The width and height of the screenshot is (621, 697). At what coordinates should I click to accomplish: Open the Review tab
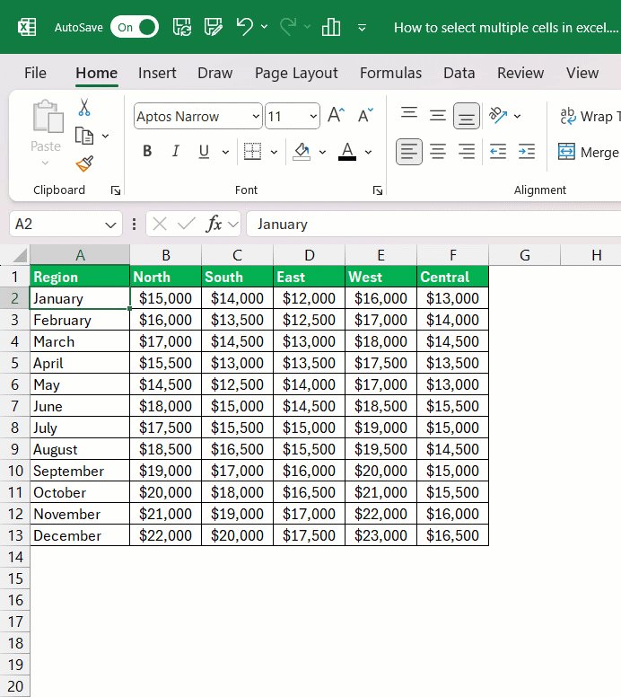520,73
